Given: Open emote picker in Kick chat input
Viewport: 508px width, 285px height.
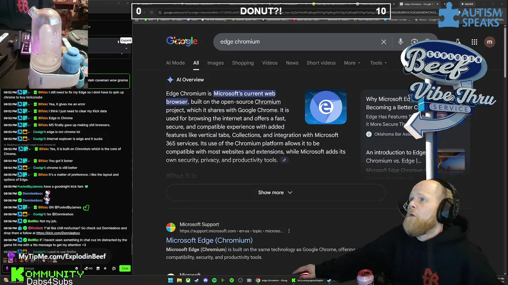Looking at the screenshot, I should point(77,268).
